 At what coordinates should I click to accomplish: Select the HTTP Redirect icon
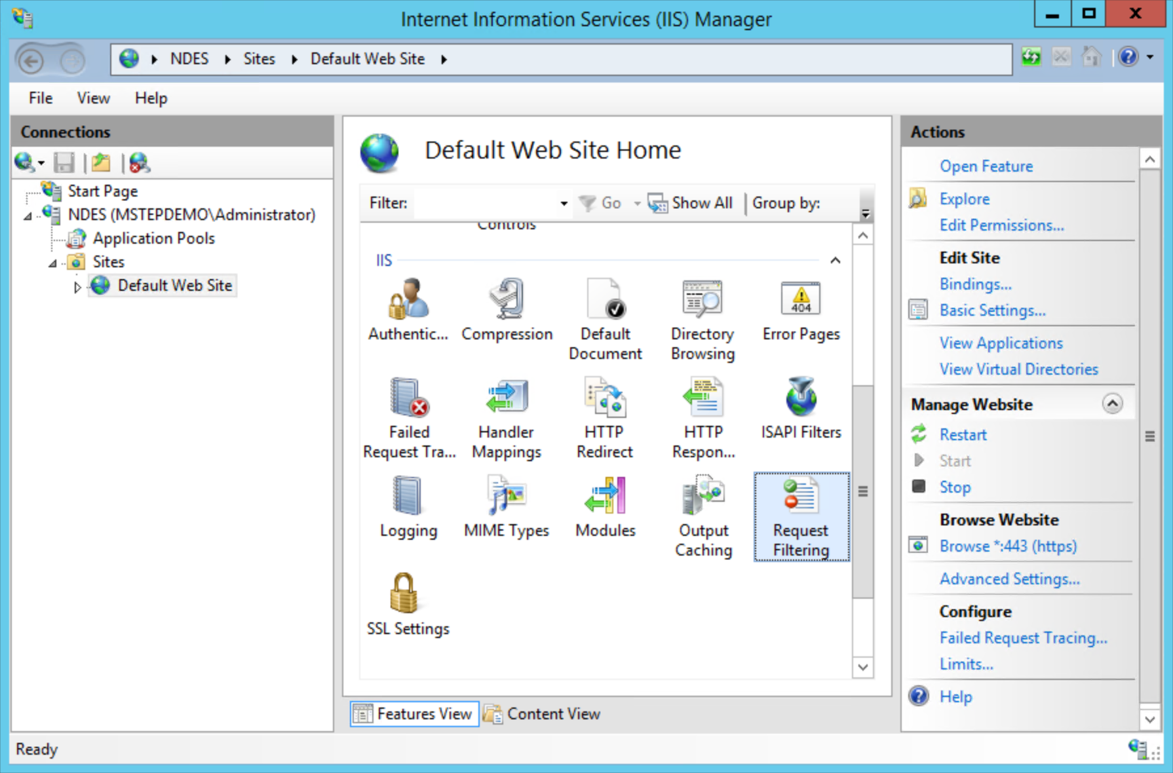coord(605,418)
